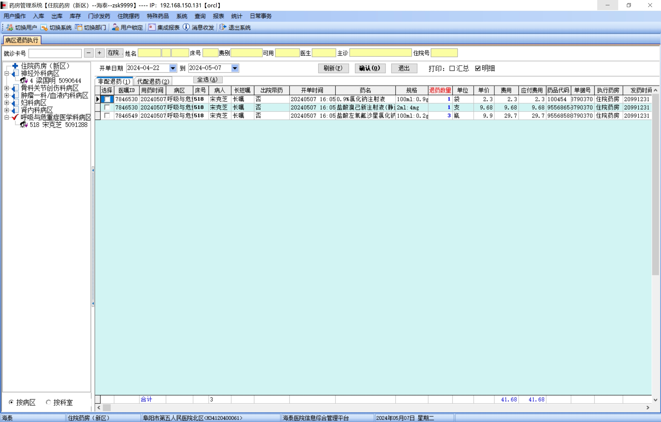Image resolution: width=661 pixels, height=422 pixels.
Task: Open the 住院摆药 menu
Action: 128,16
